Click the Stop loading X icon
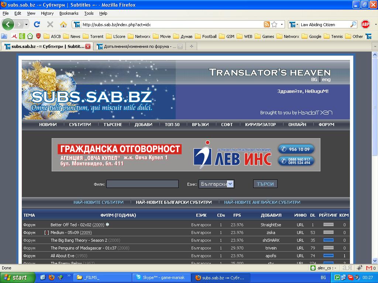Viewport: 378px width, 283px height. point(50,24)
